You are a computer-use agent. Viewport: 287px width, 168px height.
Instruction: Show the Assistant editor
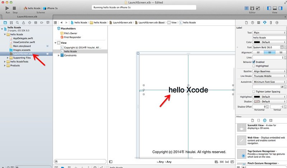point(252,8)
